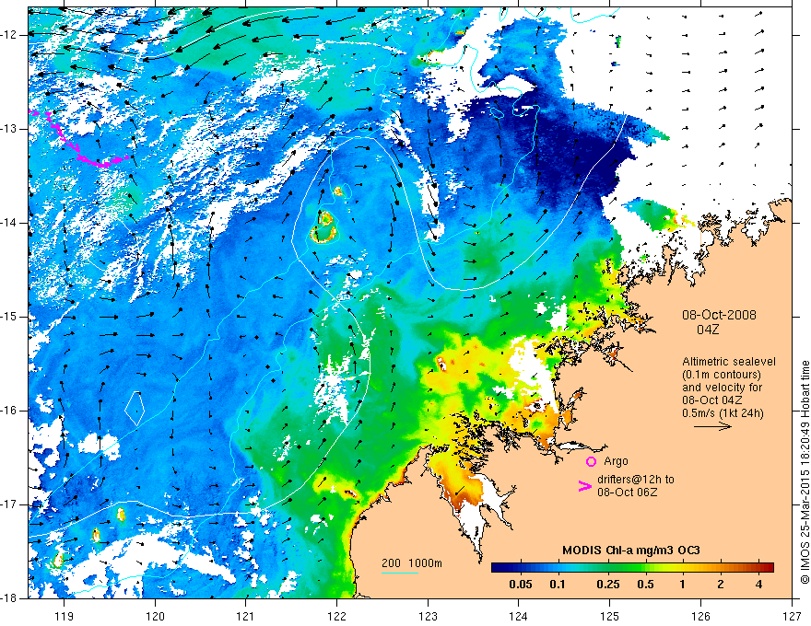Click the latitude axis label '-12'

coord(10,35)
